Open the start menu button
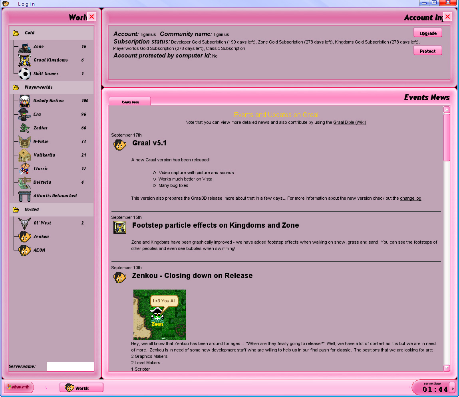Screen dimensions: 459x397 click(x=19, y=387)
